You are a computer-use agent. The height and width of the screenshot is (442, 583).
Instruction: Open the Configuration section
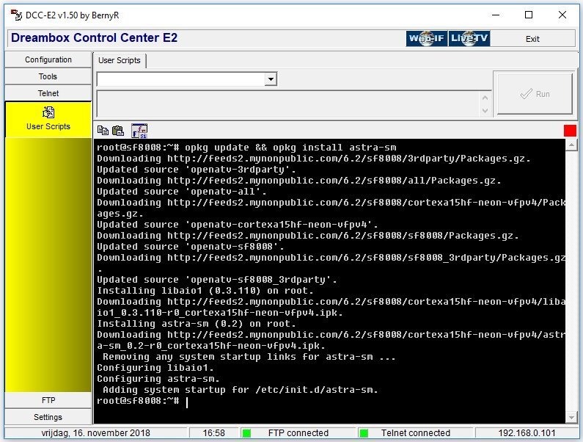(48, 59)
